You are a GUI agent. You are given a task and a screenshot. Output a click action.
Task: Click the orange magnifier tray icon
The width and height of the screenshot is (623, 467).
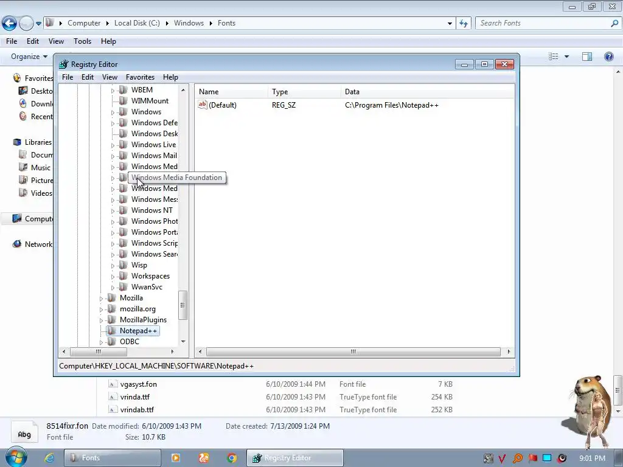click(x=518, y=458)
